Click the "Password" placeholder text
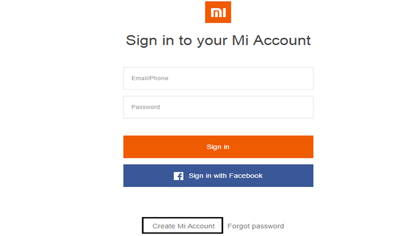 coord(145,107)
